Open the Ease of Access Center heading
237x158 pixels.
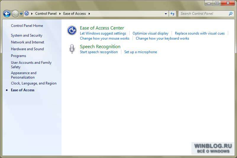click(102, 28)
